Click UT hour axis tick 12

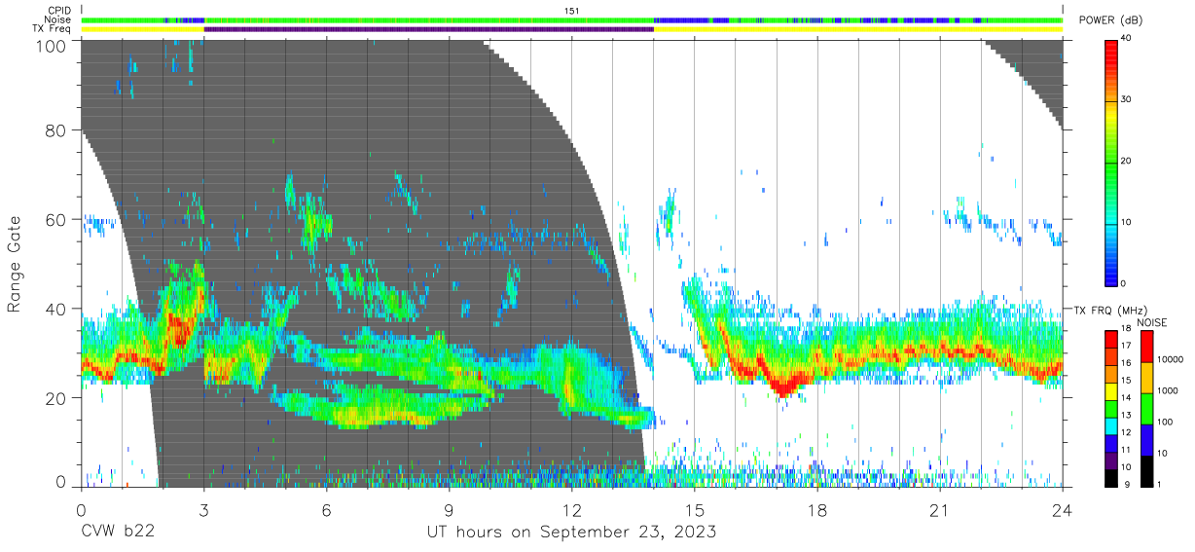click(571, 510)
